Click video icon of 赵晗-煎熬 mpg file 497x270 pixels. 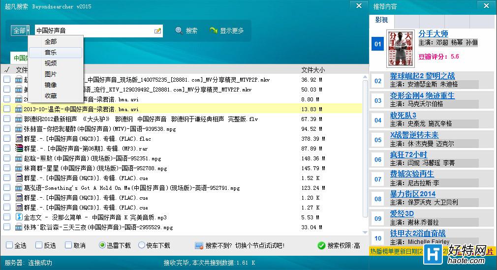pyautogui.click(x=19, y=158)
